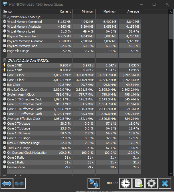Select the Core 1 T0 Usage label

pos(19,133)
